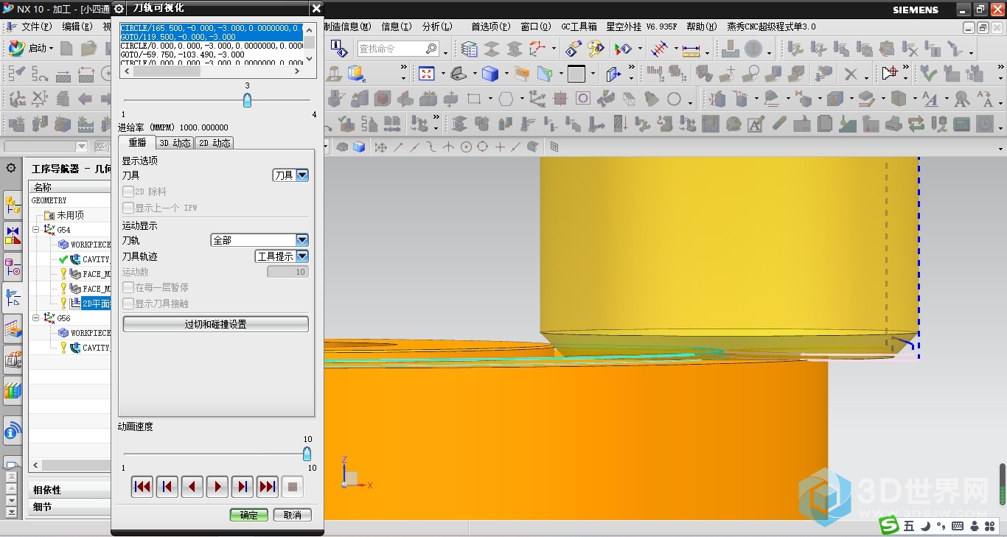
Task: Open the 编辑(E) menu
Action: [77, 27]
